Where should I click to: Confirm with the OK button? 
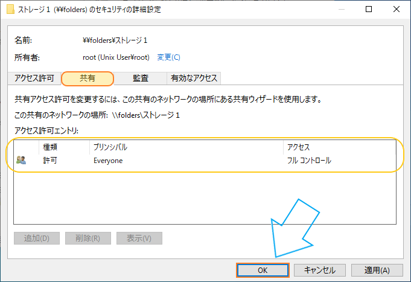pyautogui.click(x=263, y=270)
